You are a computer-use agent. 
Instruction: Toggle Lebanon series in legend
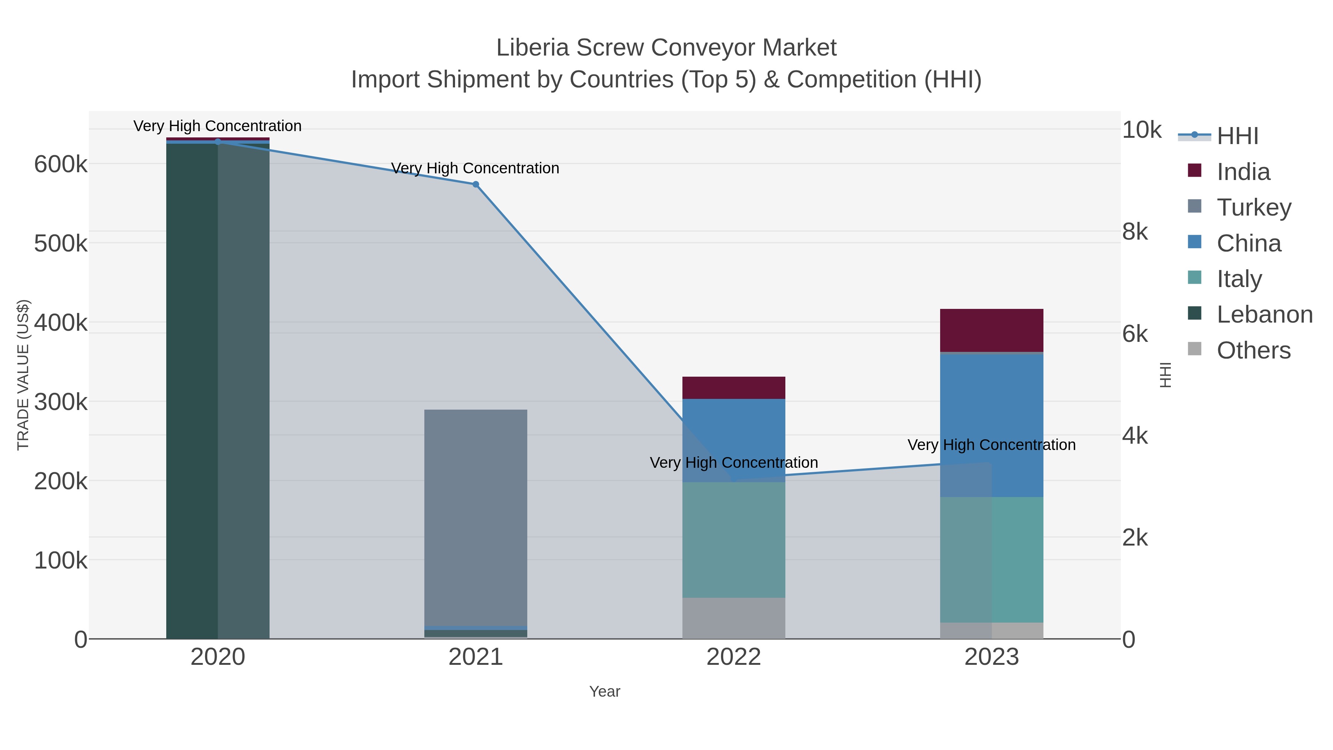click(1250, 314)
